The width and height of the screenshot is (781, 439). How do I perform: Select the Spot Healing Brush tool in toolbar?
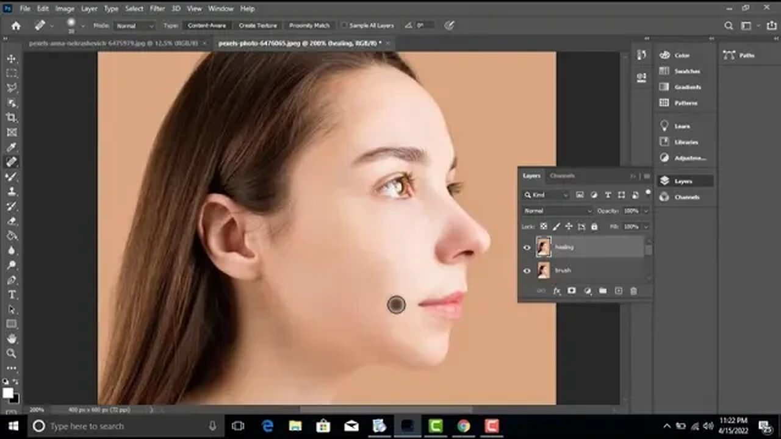pyautogui.click(x=12, y=162)
